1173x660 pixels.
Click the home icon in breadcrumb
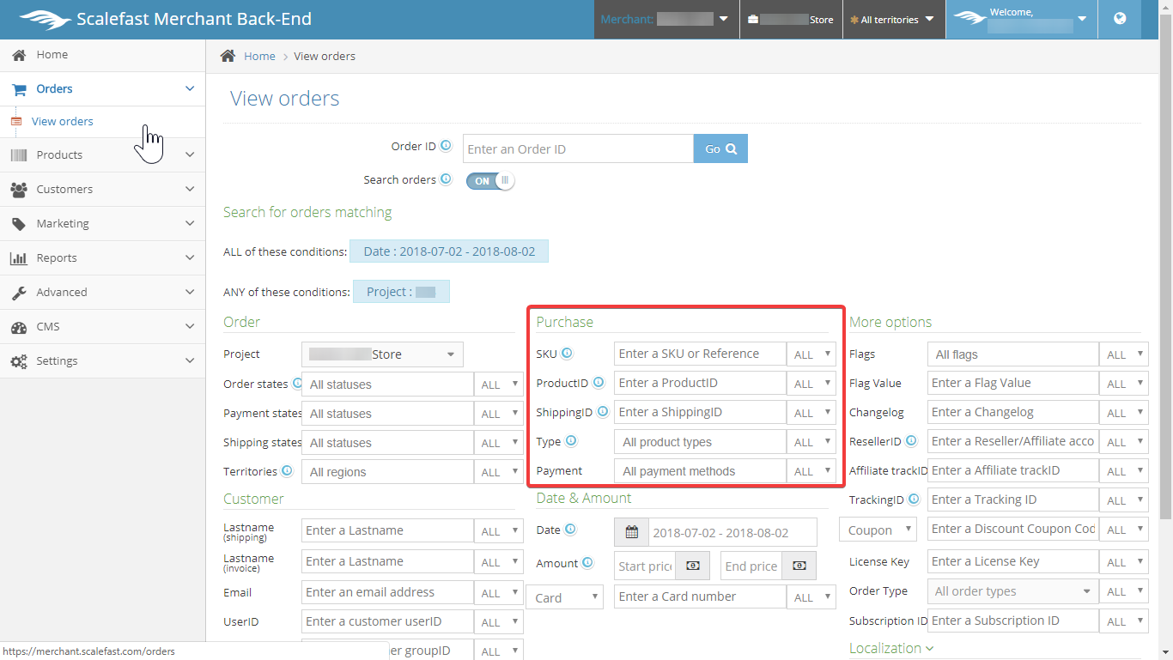click(228, 56)
